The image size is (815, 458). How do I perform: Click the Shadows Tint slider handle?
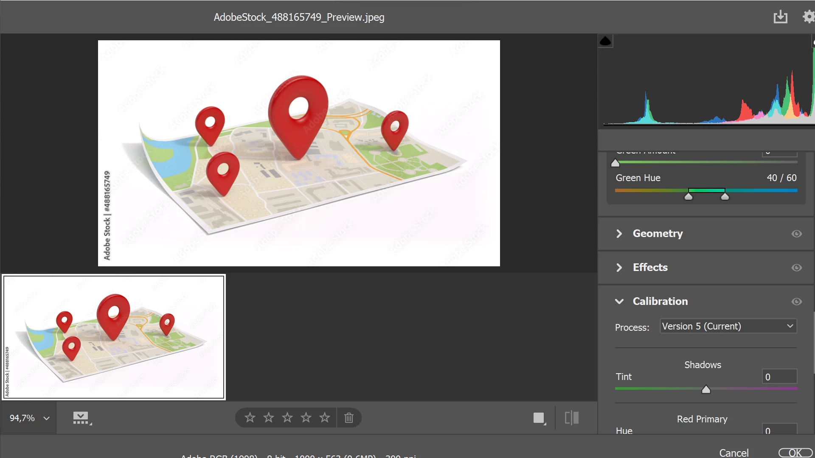pyautogui.click(x=706, y=389)
